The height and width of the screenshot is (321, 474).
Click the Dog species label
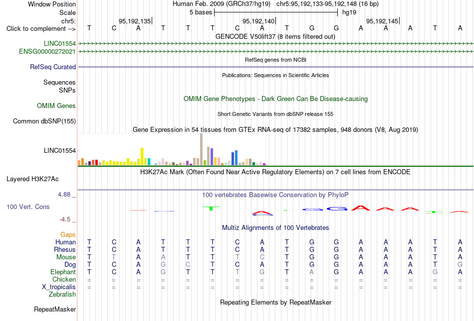point(70,265)
